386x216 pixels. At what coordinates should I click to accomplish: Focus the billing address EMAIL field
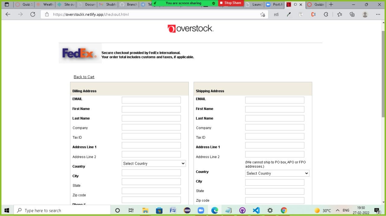tap(151, 100)
